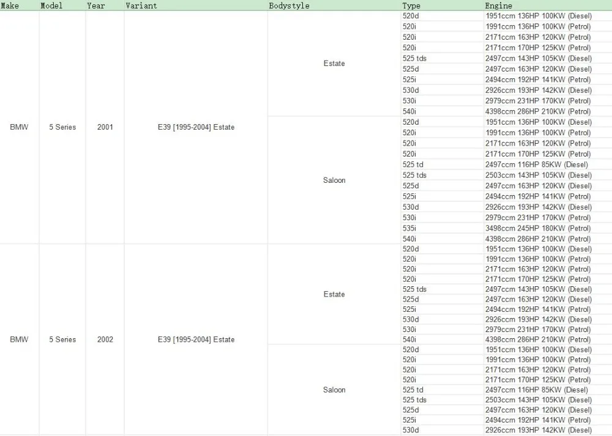612x436 pixels.
Task: Select the year 2002 cell
Action: click(x=105, y=339)
